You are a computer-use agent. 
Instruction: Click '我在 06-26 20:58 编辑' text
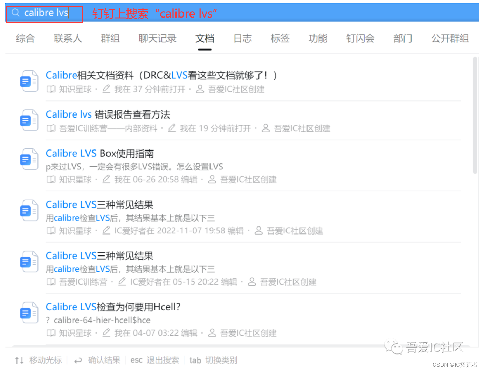156,180
